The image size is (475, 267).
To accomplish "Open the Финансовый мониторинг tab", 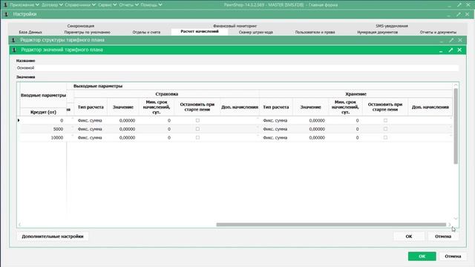I will [235, 26].
